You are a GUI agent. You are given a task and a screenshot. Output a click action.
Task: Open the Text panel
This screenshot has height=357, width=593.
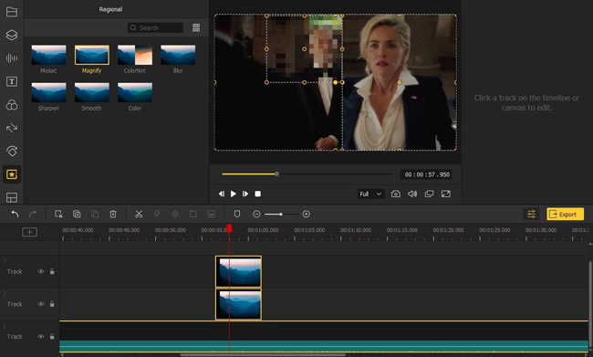tap(12, 81)
